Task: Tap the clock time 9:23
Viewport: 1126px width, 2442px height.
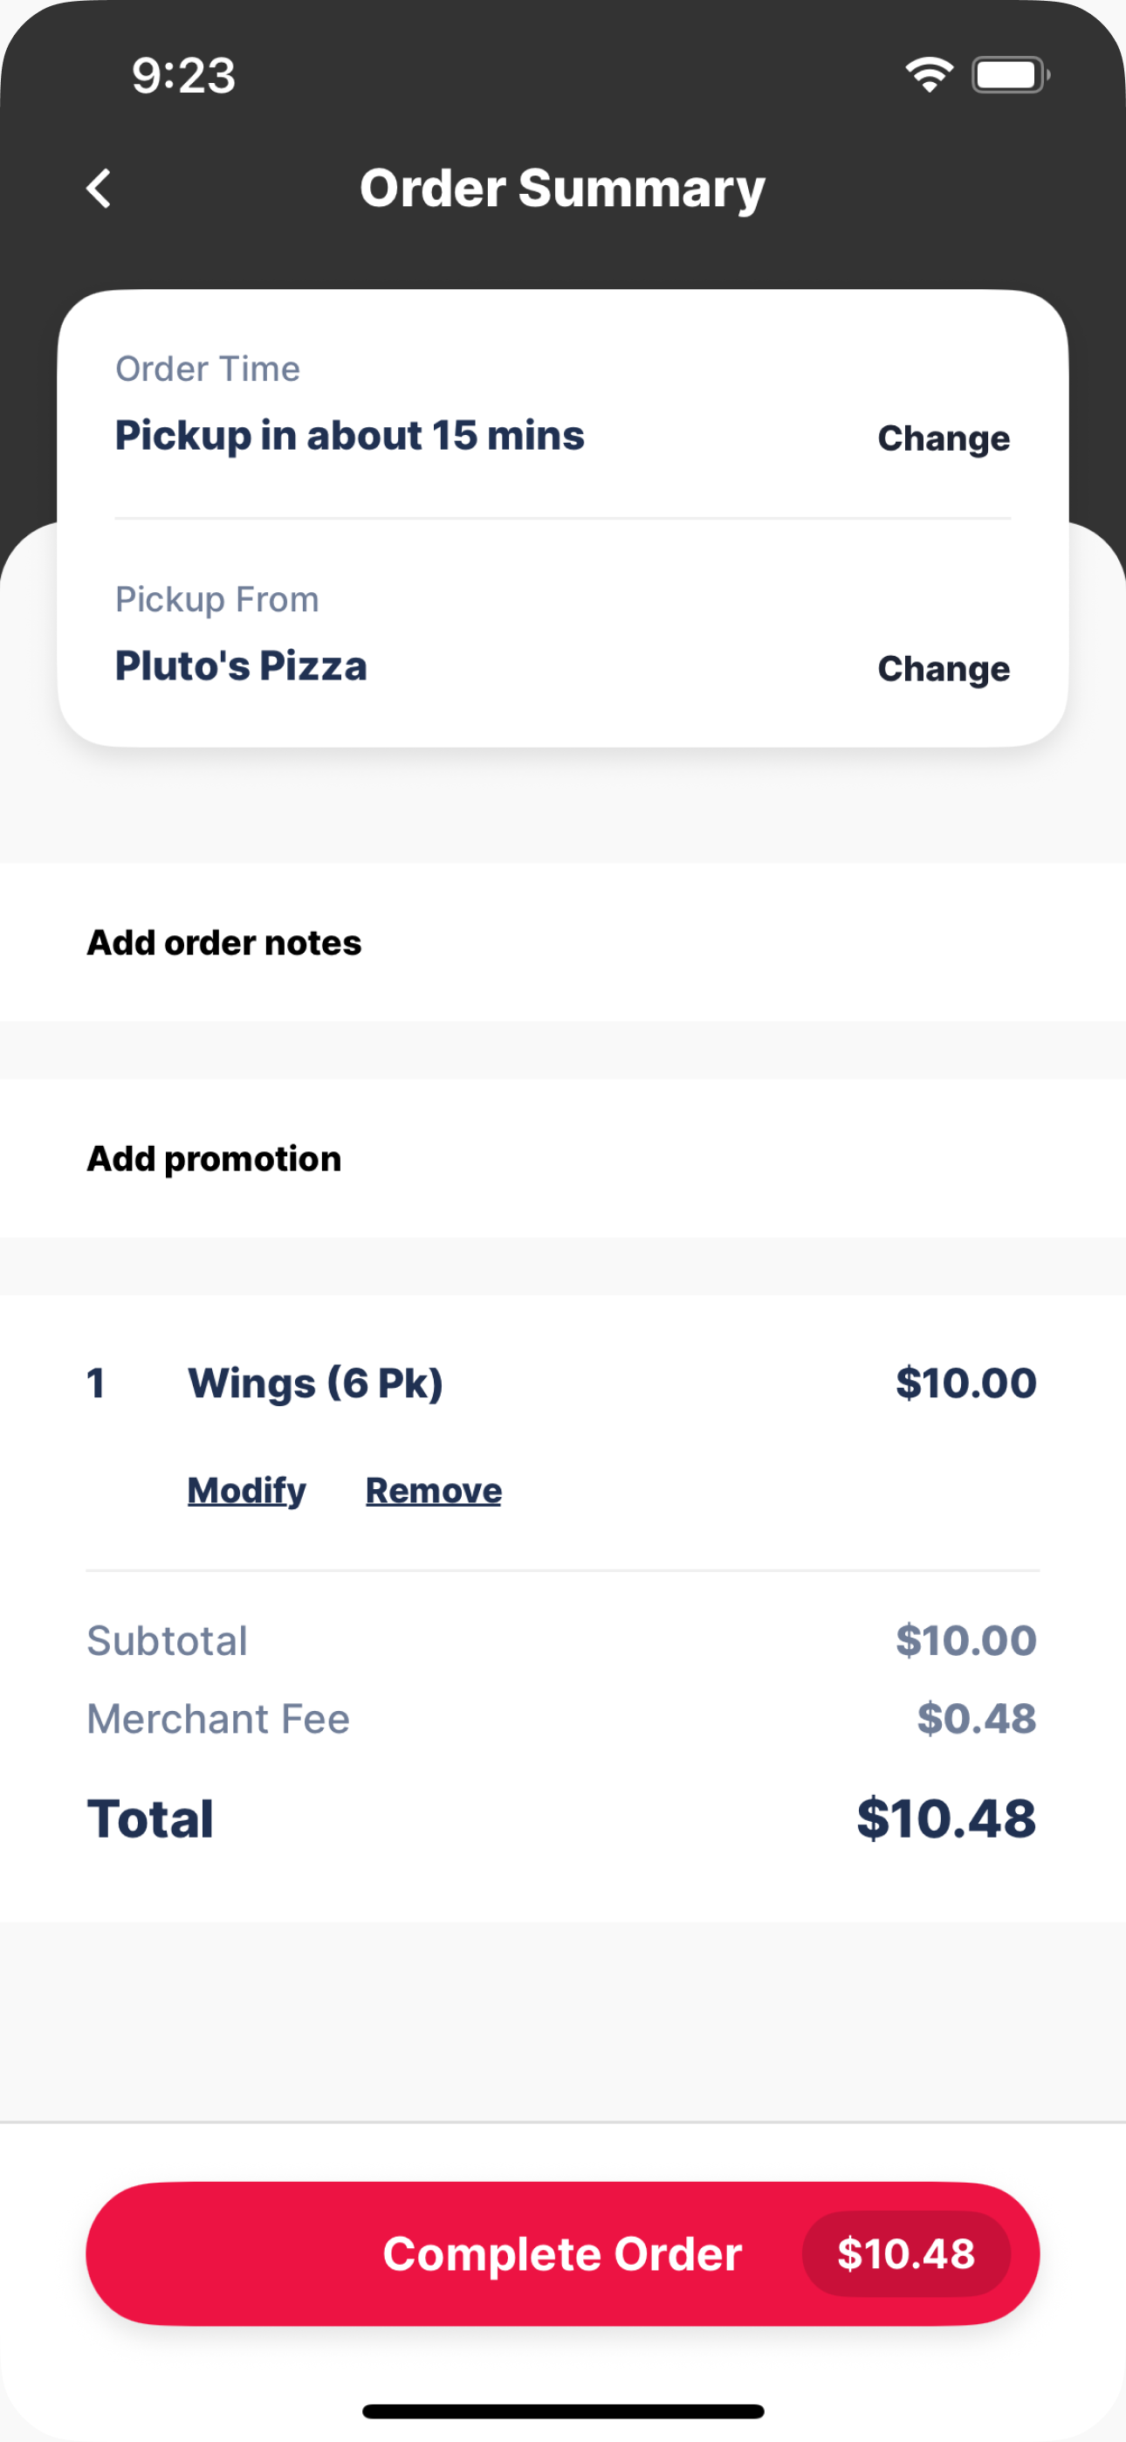Action: click(183, 75)
